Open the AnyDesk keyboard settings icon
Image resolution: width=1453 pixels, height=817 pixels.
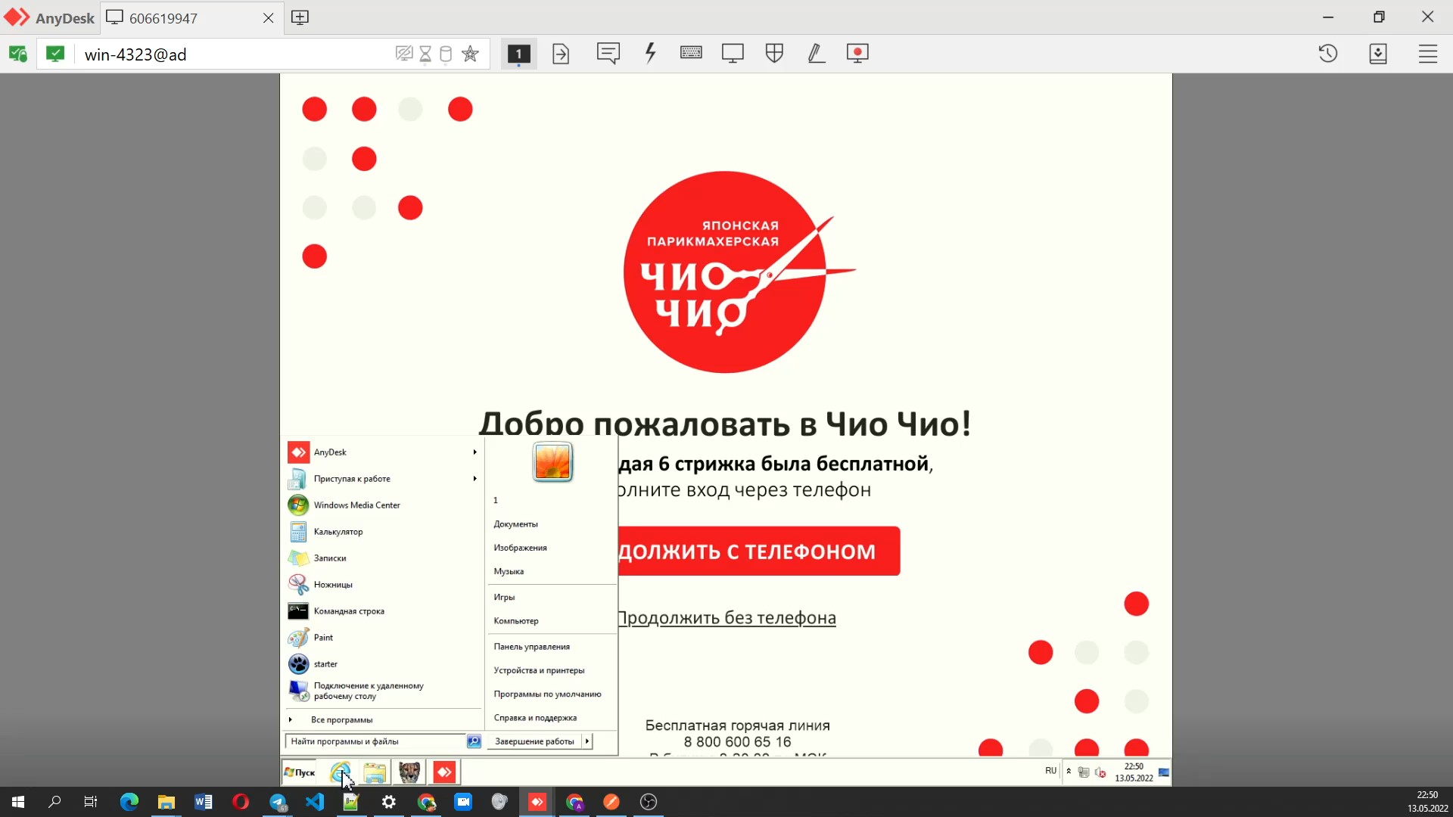690,53
